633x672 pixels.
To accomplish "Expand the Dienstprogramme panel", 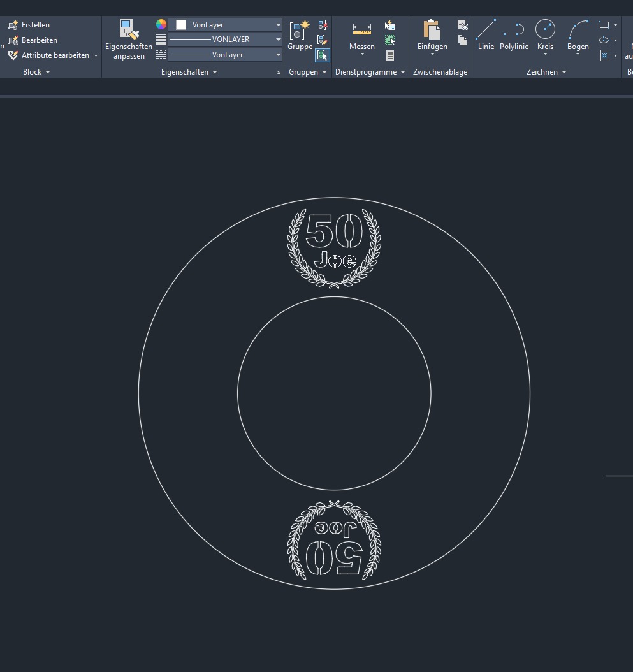I will (x=370, y=72).
